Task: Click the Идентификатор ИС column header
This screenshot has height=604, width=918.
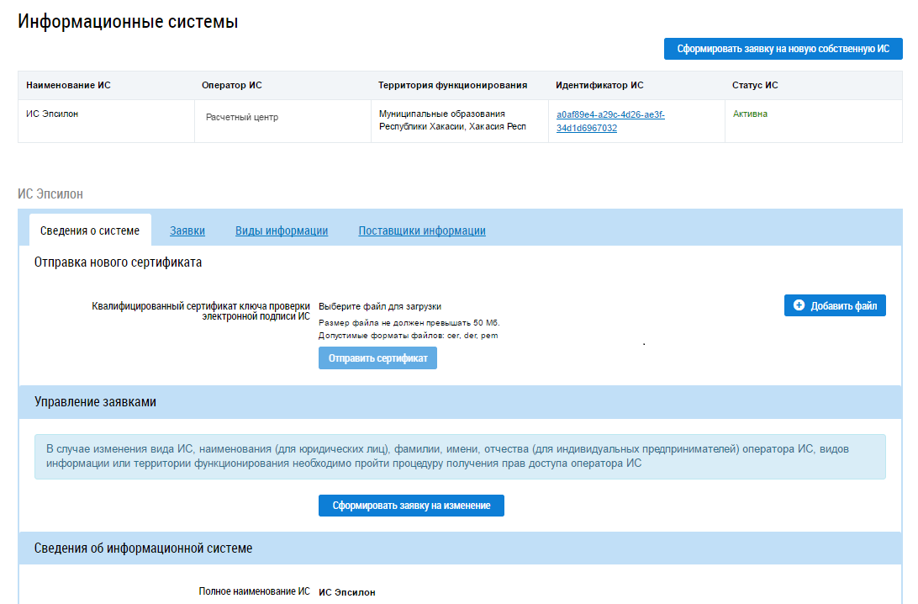Action: [x=599, y=85]
